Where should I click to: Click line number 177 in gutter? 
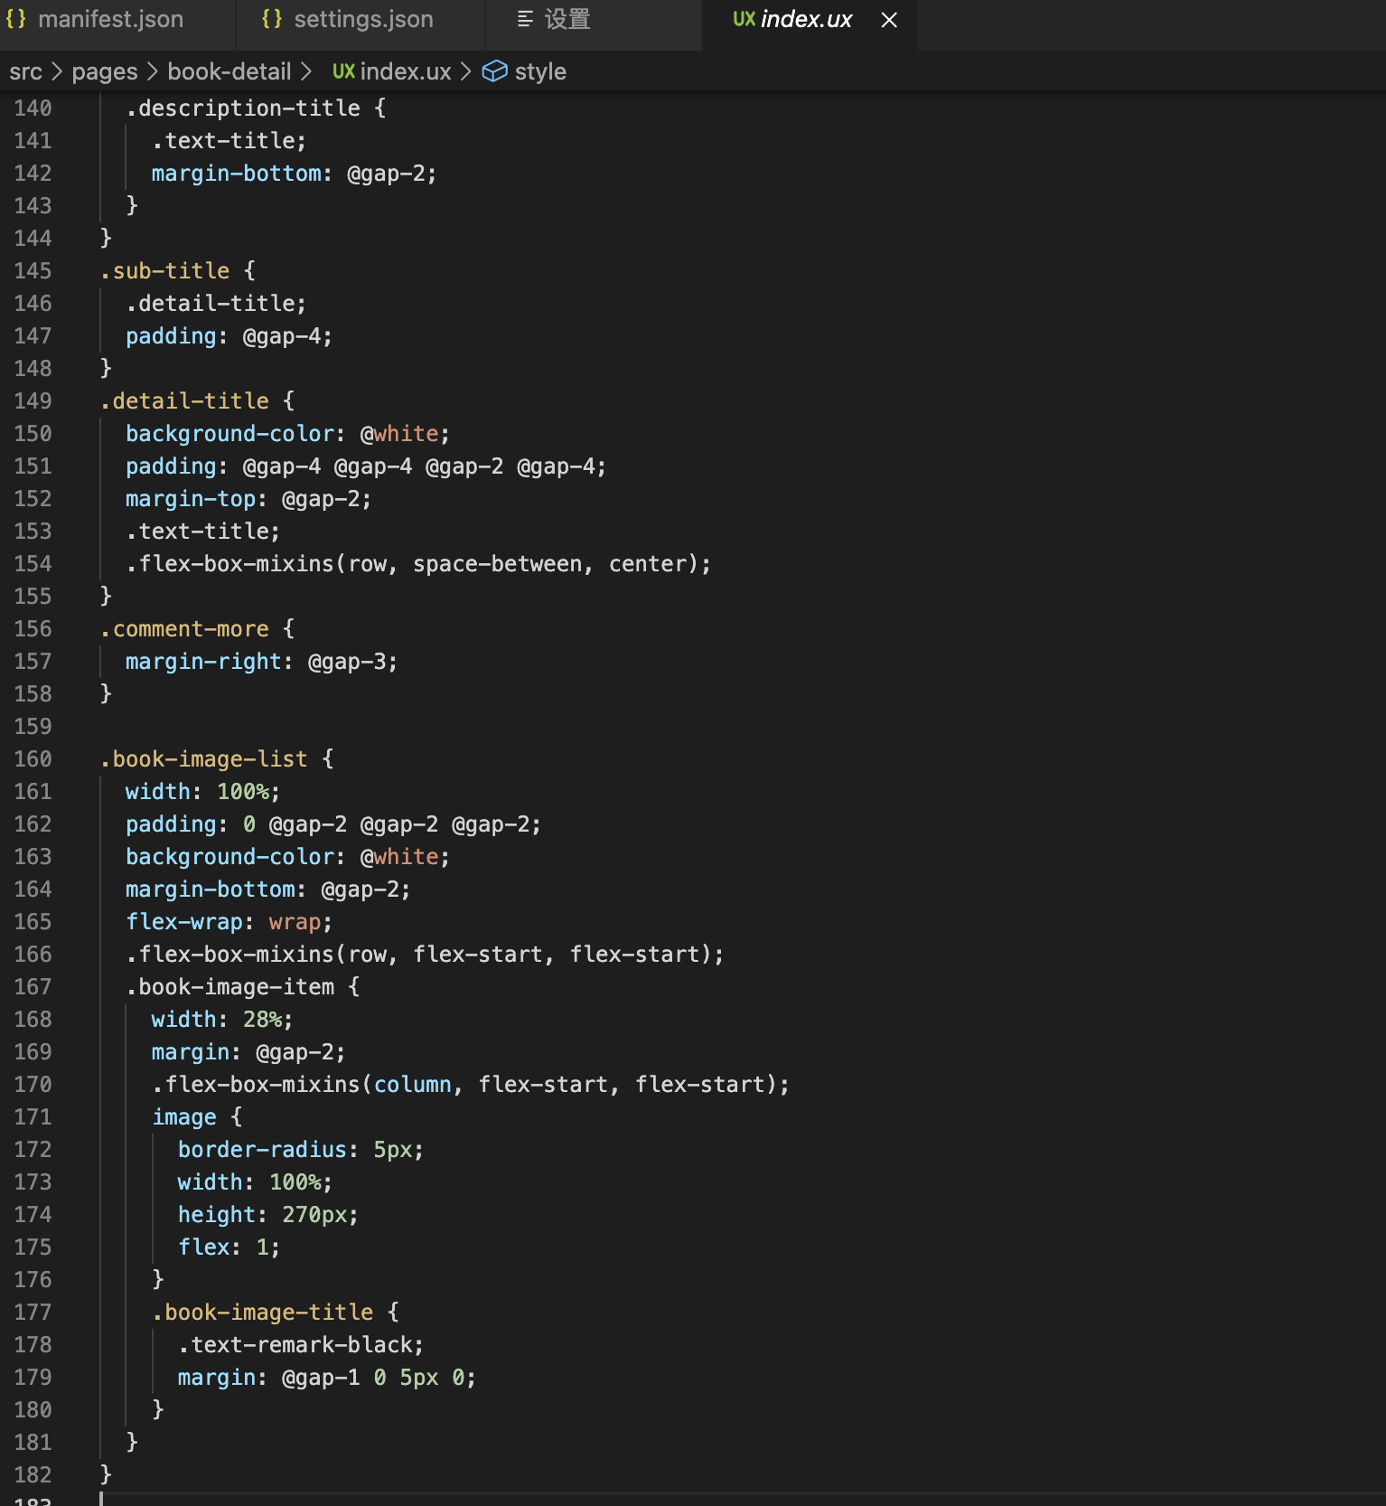tap(33, 1313)
